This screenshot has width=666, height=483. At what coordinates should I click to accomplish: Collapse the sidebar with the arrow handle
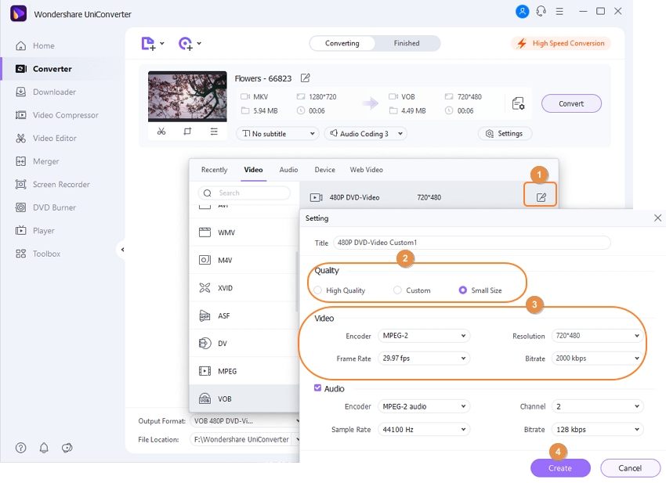click(x=122, y=250)
